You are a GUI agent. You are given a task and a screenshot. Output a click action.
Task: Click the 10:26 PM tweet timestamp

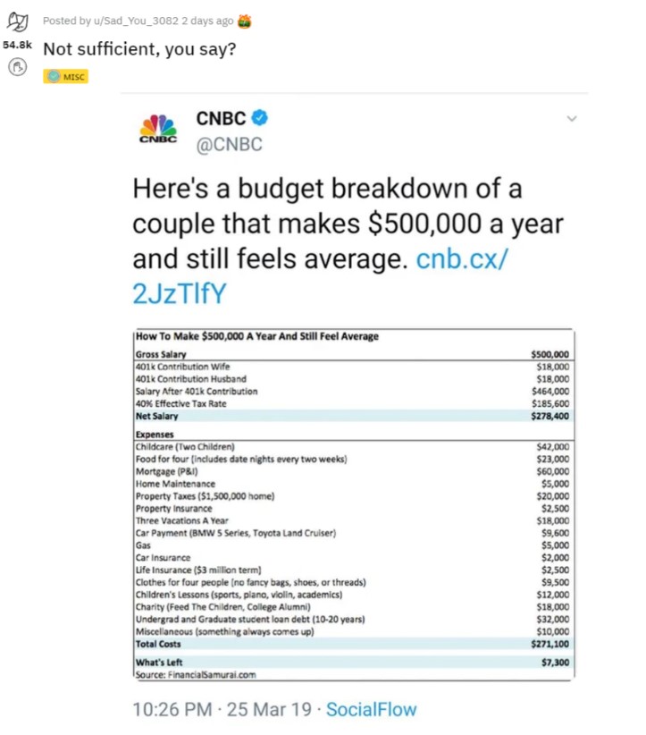click(222, 709)
